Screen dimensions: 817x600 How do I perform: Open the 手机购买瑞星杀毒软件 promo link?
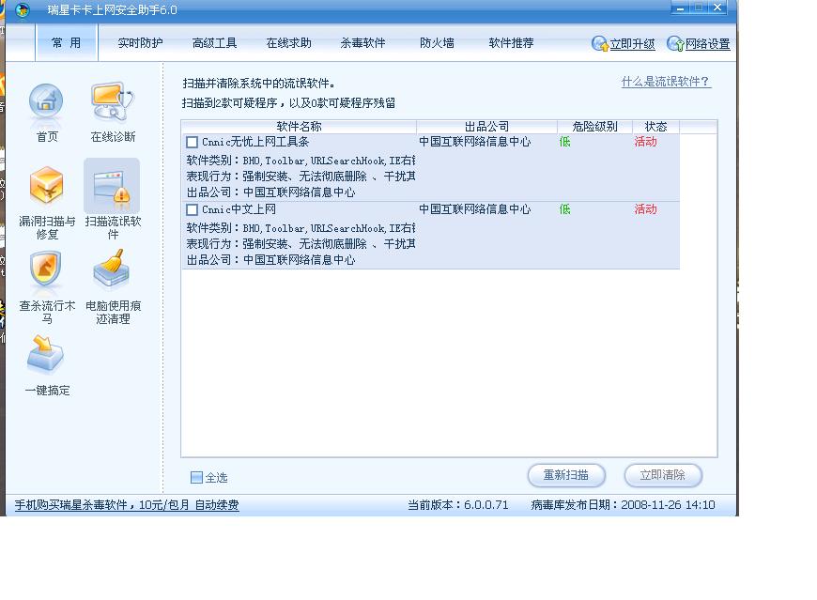click(x=127, y=504)
